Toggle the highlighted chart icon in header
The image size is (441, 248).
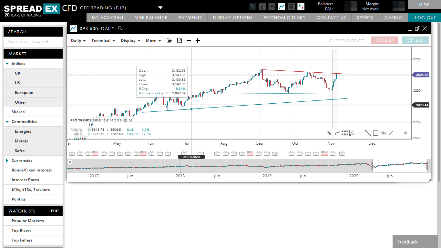click(281, 6)
